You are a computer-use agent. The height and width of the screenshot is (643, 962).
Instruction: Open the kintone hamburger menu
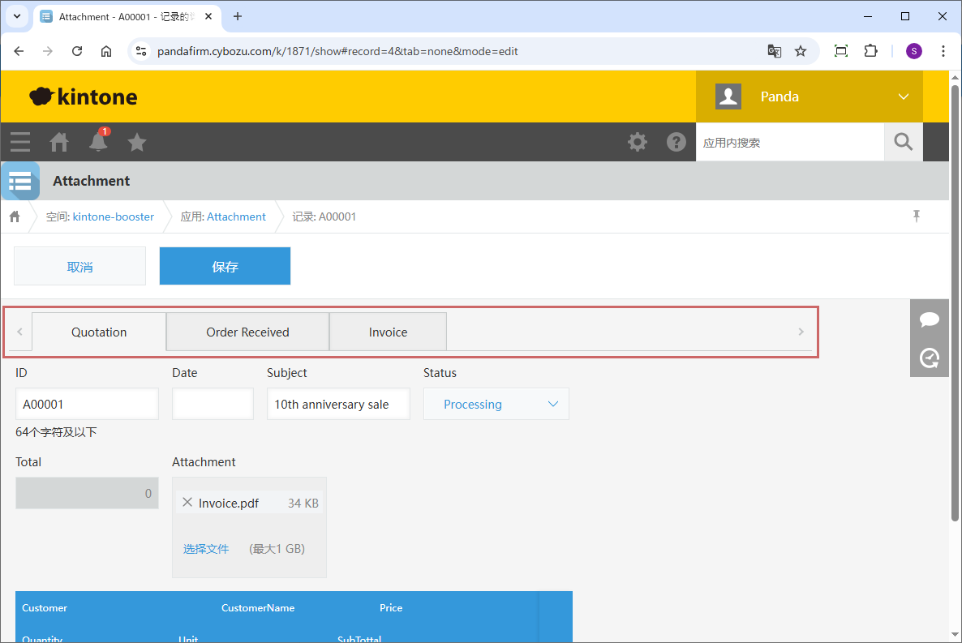click(20, 142)
